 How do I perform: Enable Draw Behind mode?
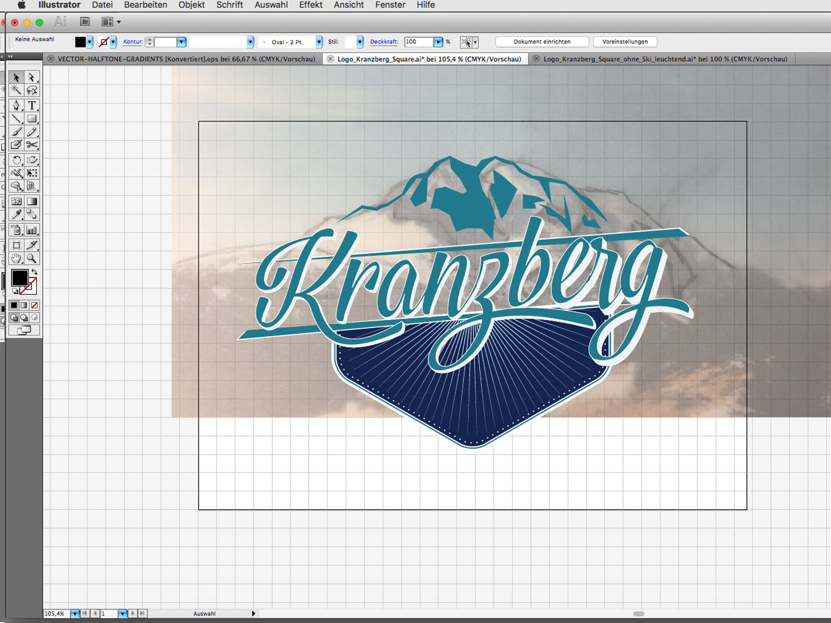pyautogui.click(x=25, y=318)
